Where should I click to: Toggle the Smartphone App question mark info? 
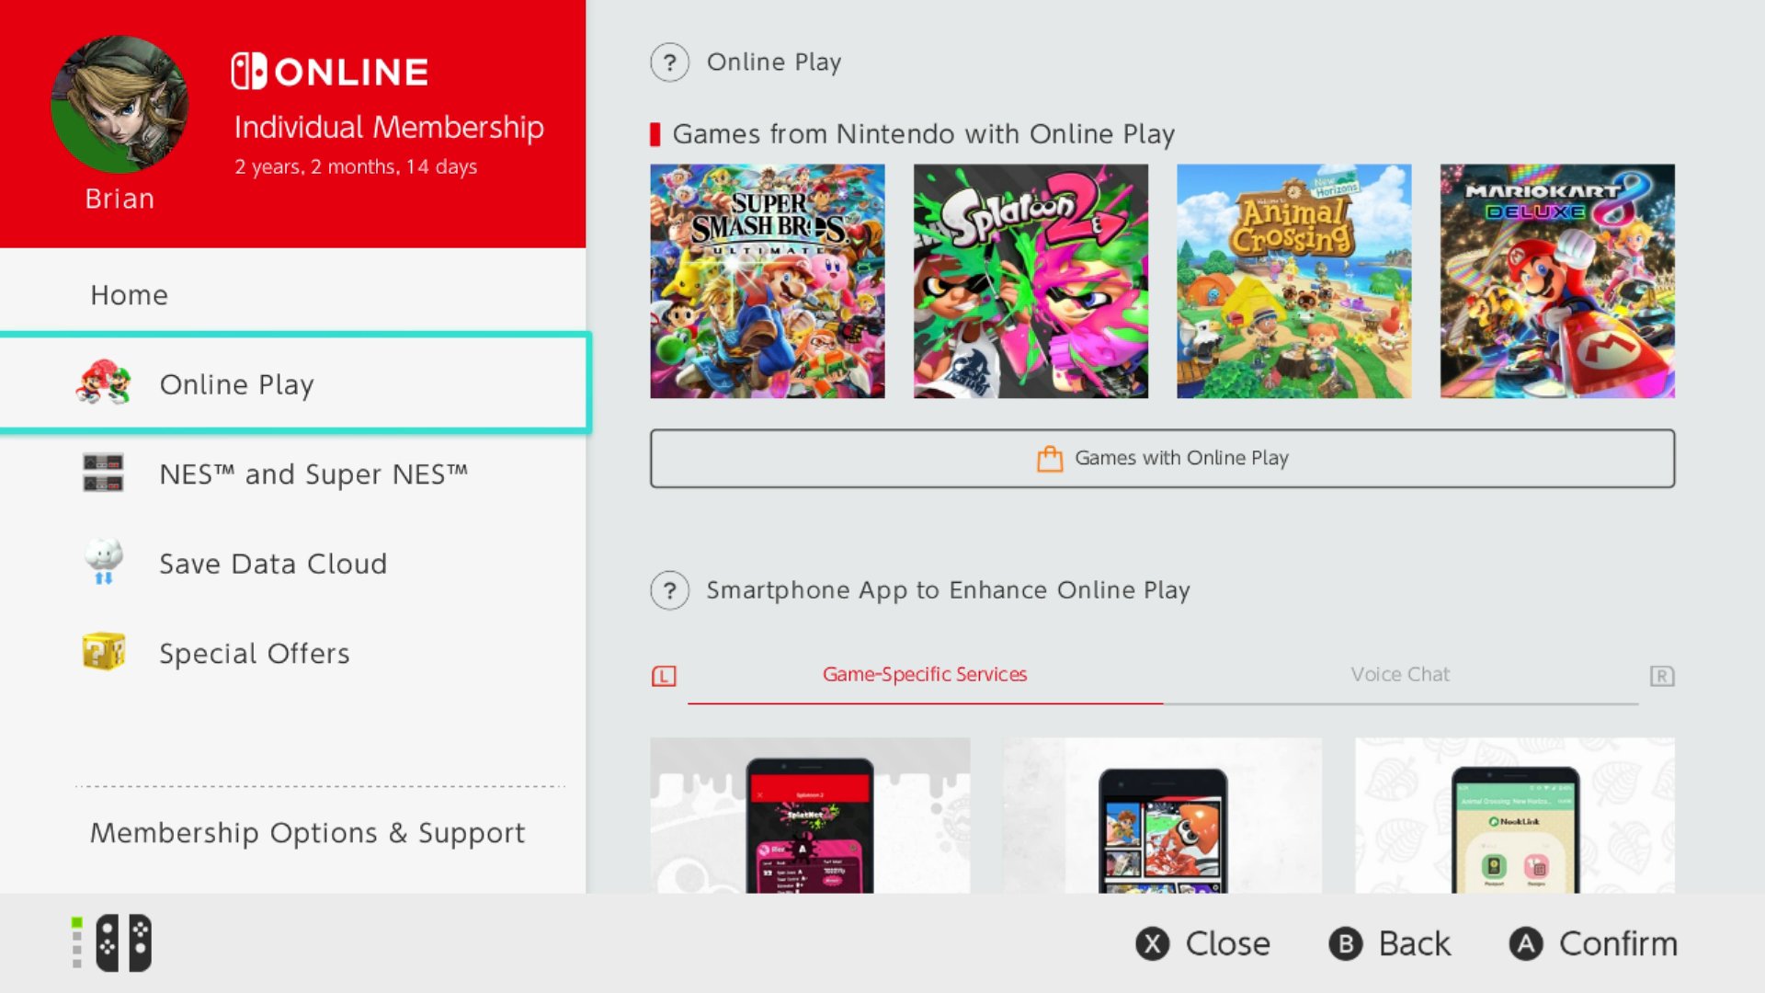669,589
